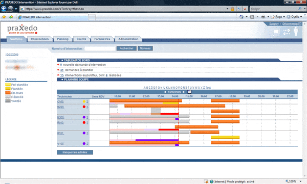
Task: Open the Outils dropdown menu
Action: pyautogui.click(x=295, y=17)
